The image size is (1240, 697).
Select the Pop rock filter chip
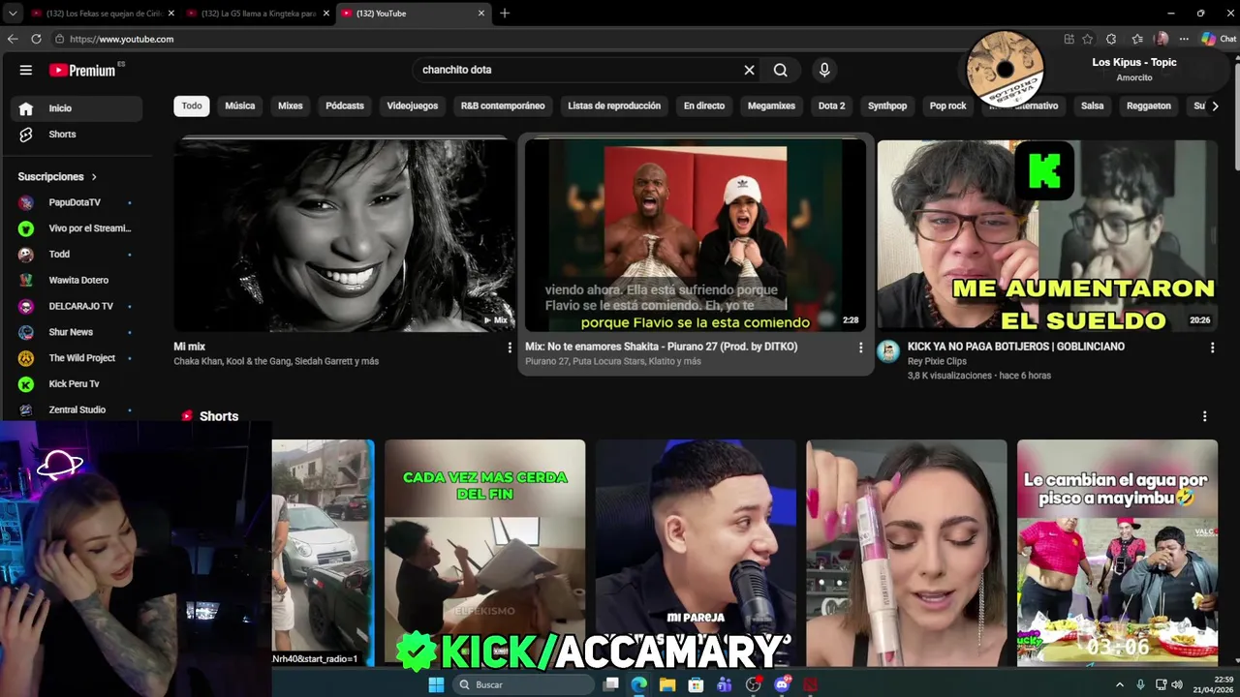[x=948, y=106]
